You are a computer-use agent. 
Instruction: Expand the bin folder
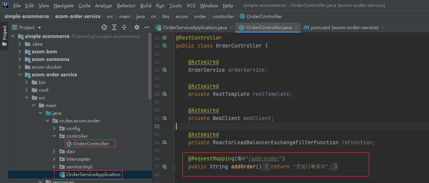point(26,82)
